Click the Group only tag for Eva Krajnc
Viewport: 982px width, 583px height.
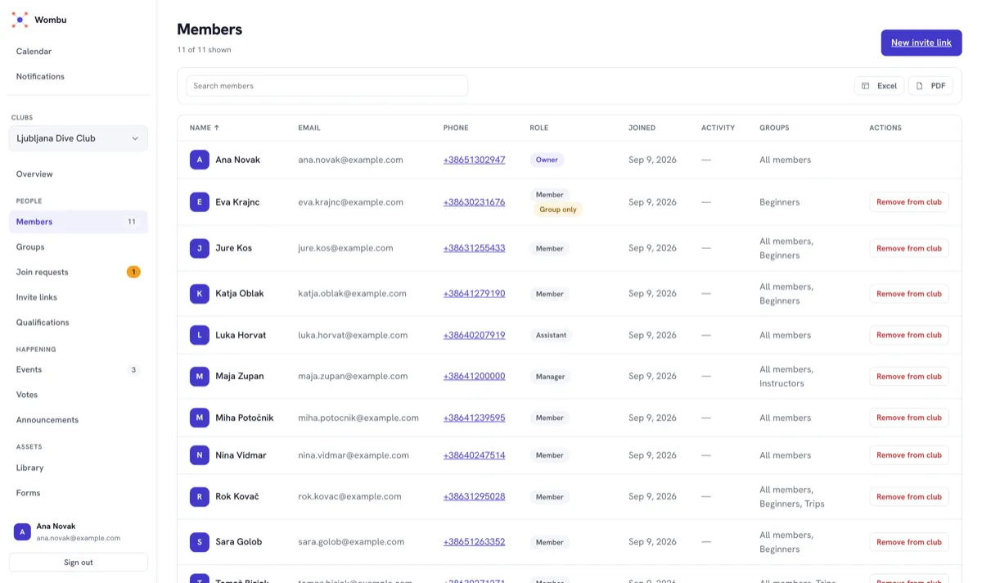coord(557,210)
